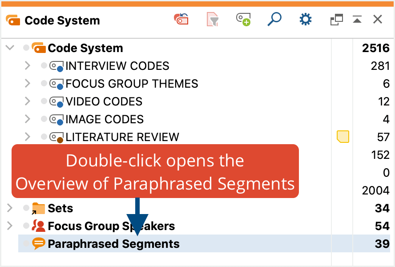Click the FOCUS GROUP THEMES code icon
Screen dimensions: 395x267
[x=56, y=84]
